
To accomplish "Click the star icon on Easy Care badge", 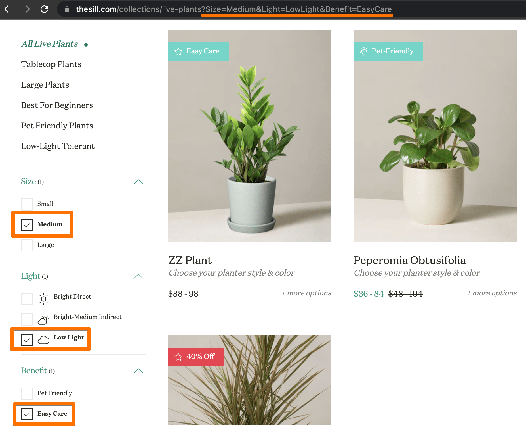I will [178, 51].
